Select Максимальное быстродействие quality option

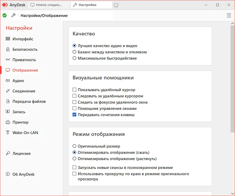(x=74, y=58)
